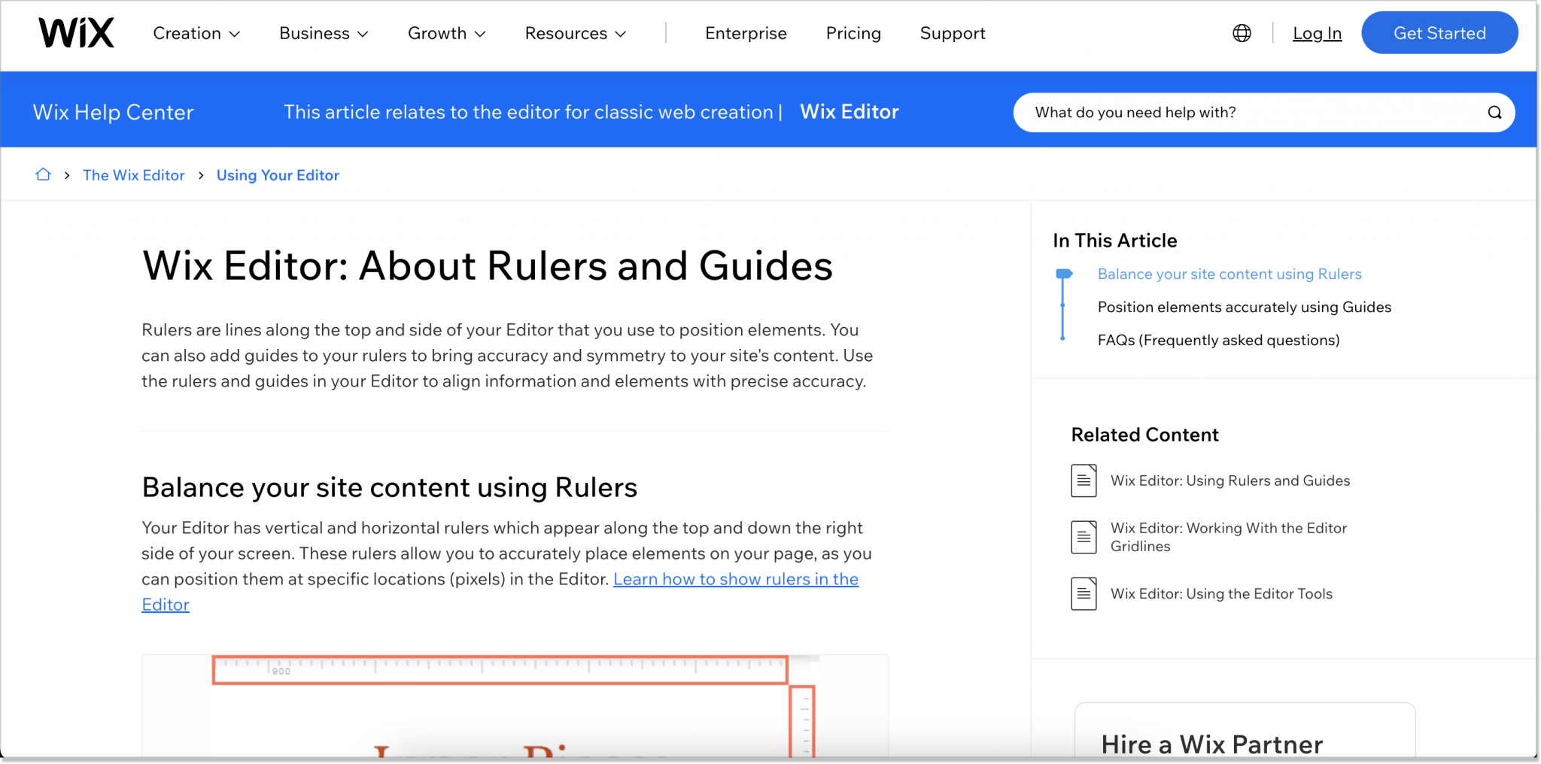Image resolution: width=1541 pixels, height=764 pixels.
Task: Click the Wix logo
Action: [x=75, y=32]
